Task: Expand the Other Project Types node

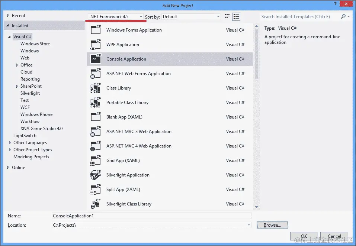Action: [x=10, y=150]
